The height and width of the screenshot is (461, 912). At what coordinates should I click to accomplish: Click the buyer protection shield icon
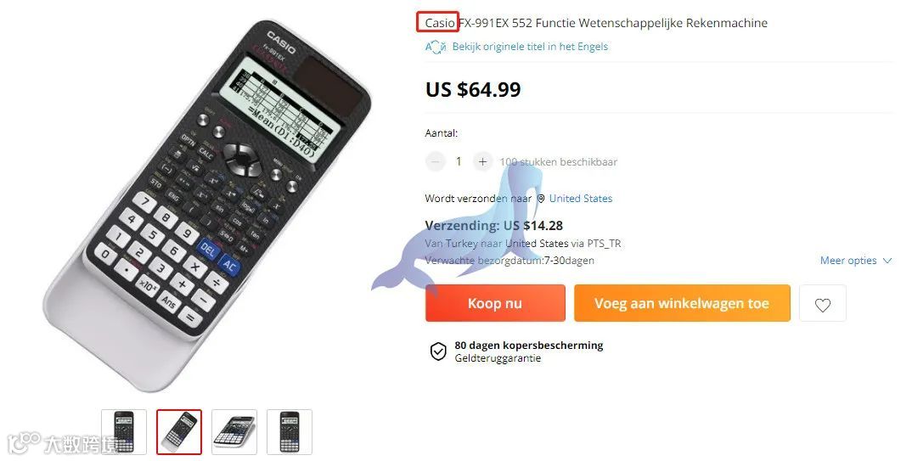[x=438, y=351]
